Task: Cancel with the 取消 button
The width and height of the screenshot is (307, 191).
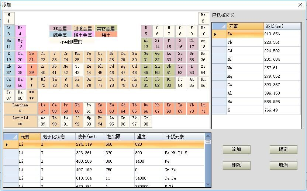Action: (283, 165)
